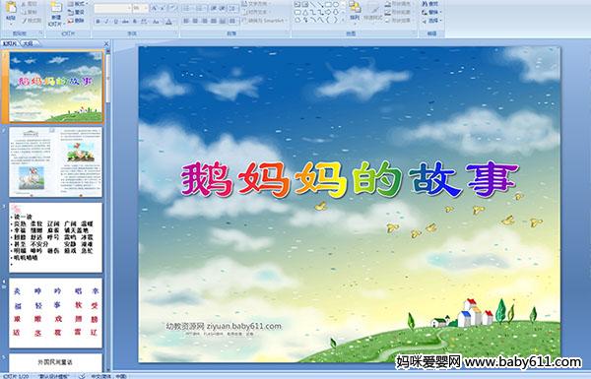Toggle Underline formatting
591x379 pixels.
click(115, 22)
